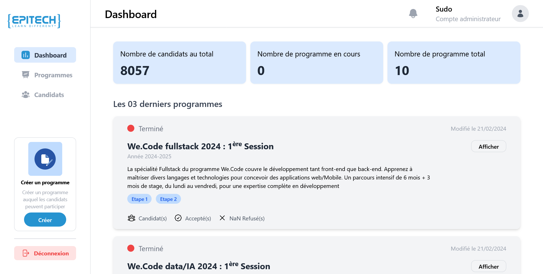The height and width of the screenshot is (274, 543).
Task: Click the logout icon next to Déconnexion
Action: [x=25, y=253]
